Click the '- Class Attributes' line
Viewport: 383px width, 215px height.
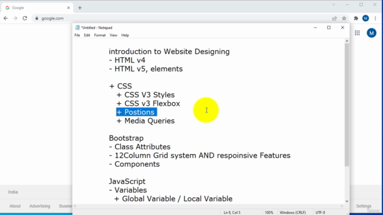click(139, 147)
